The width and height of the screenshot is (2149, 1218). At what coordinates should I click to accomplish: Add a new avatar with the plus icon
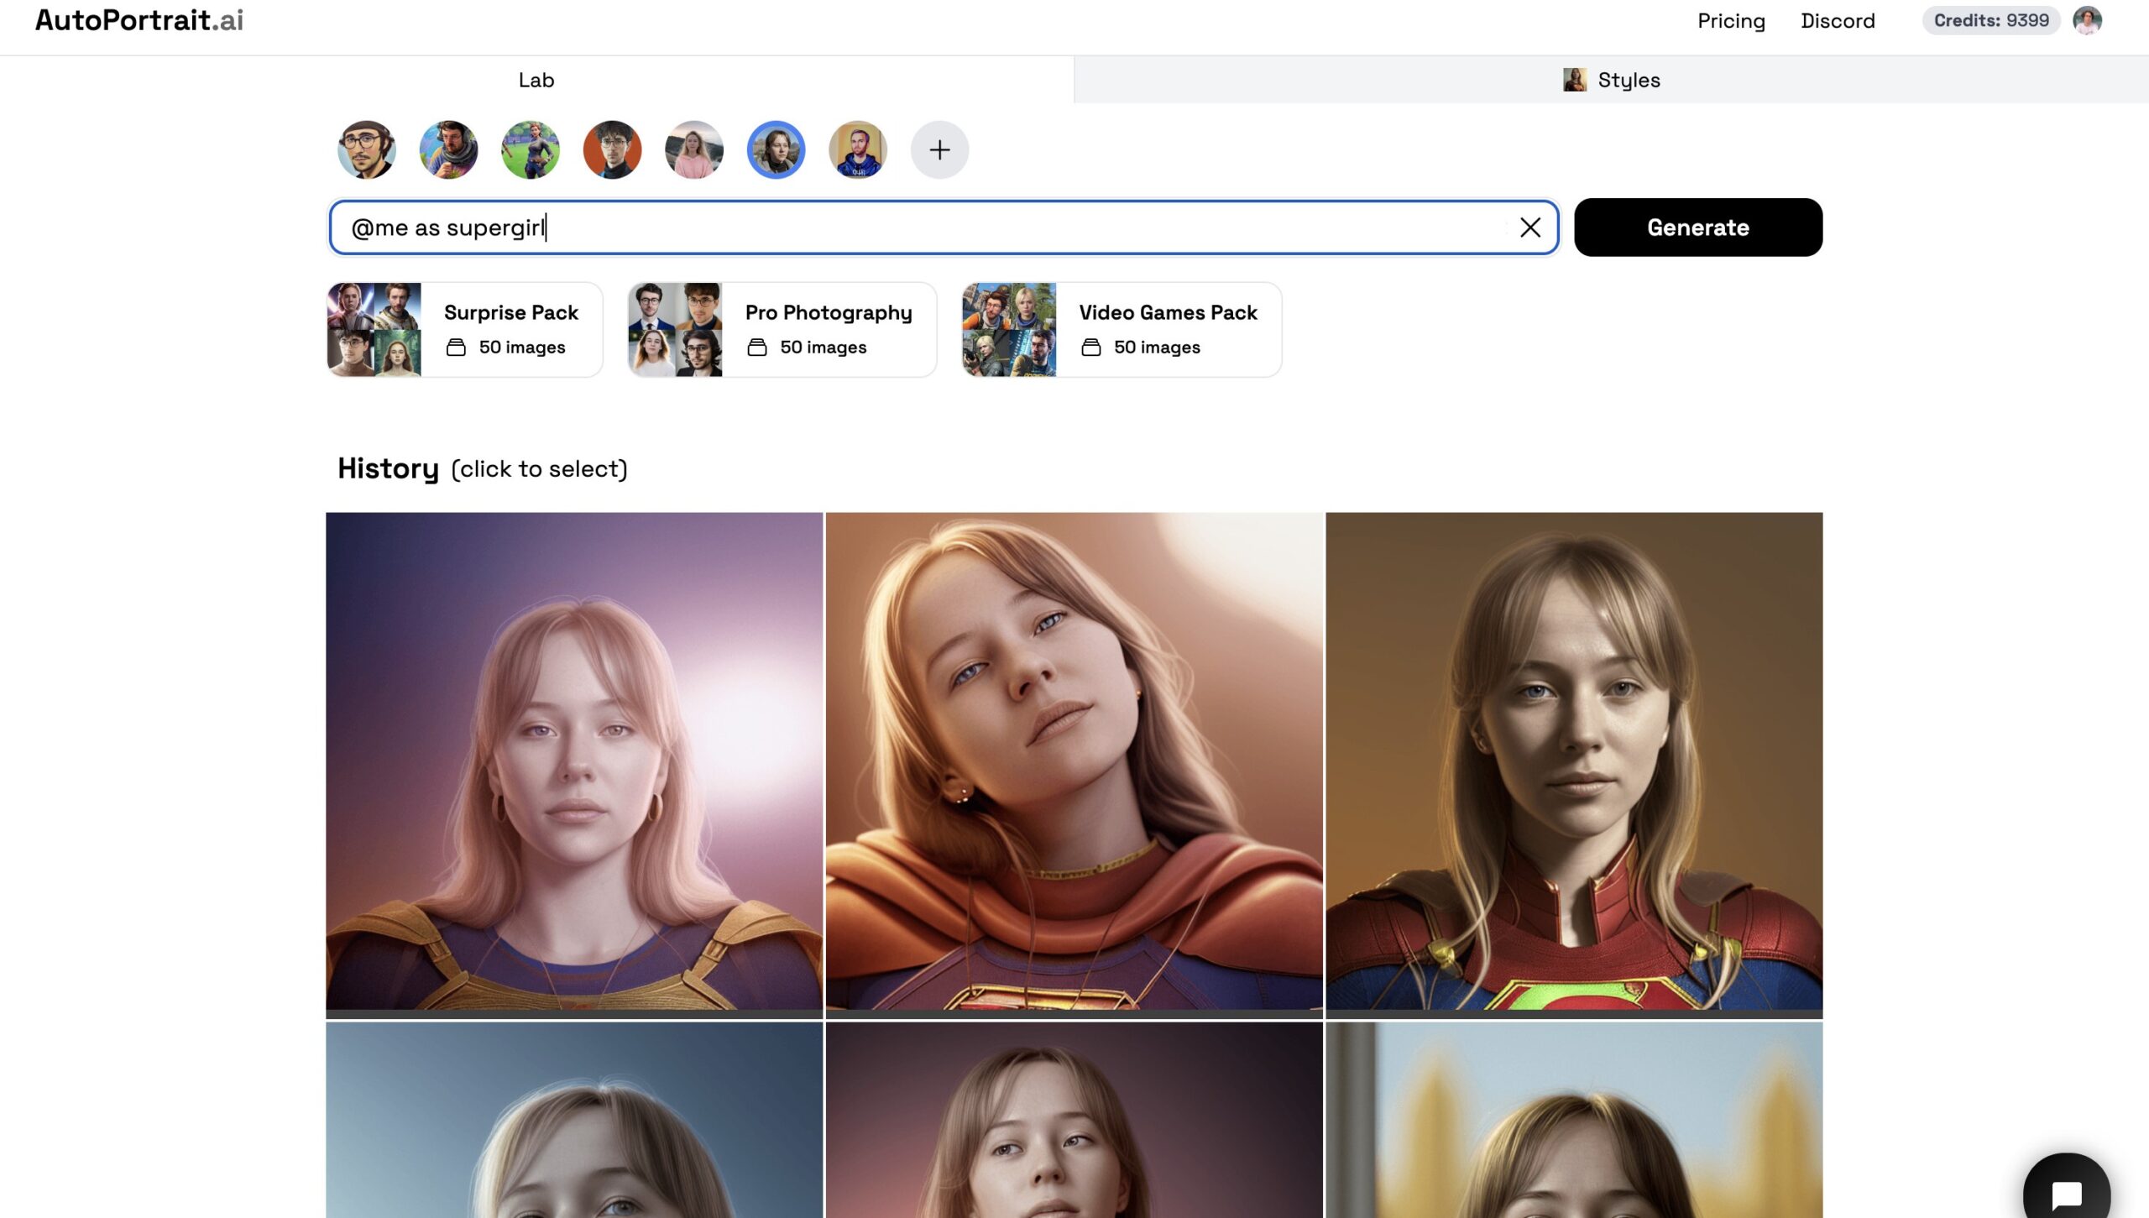(x=939, y=149)
